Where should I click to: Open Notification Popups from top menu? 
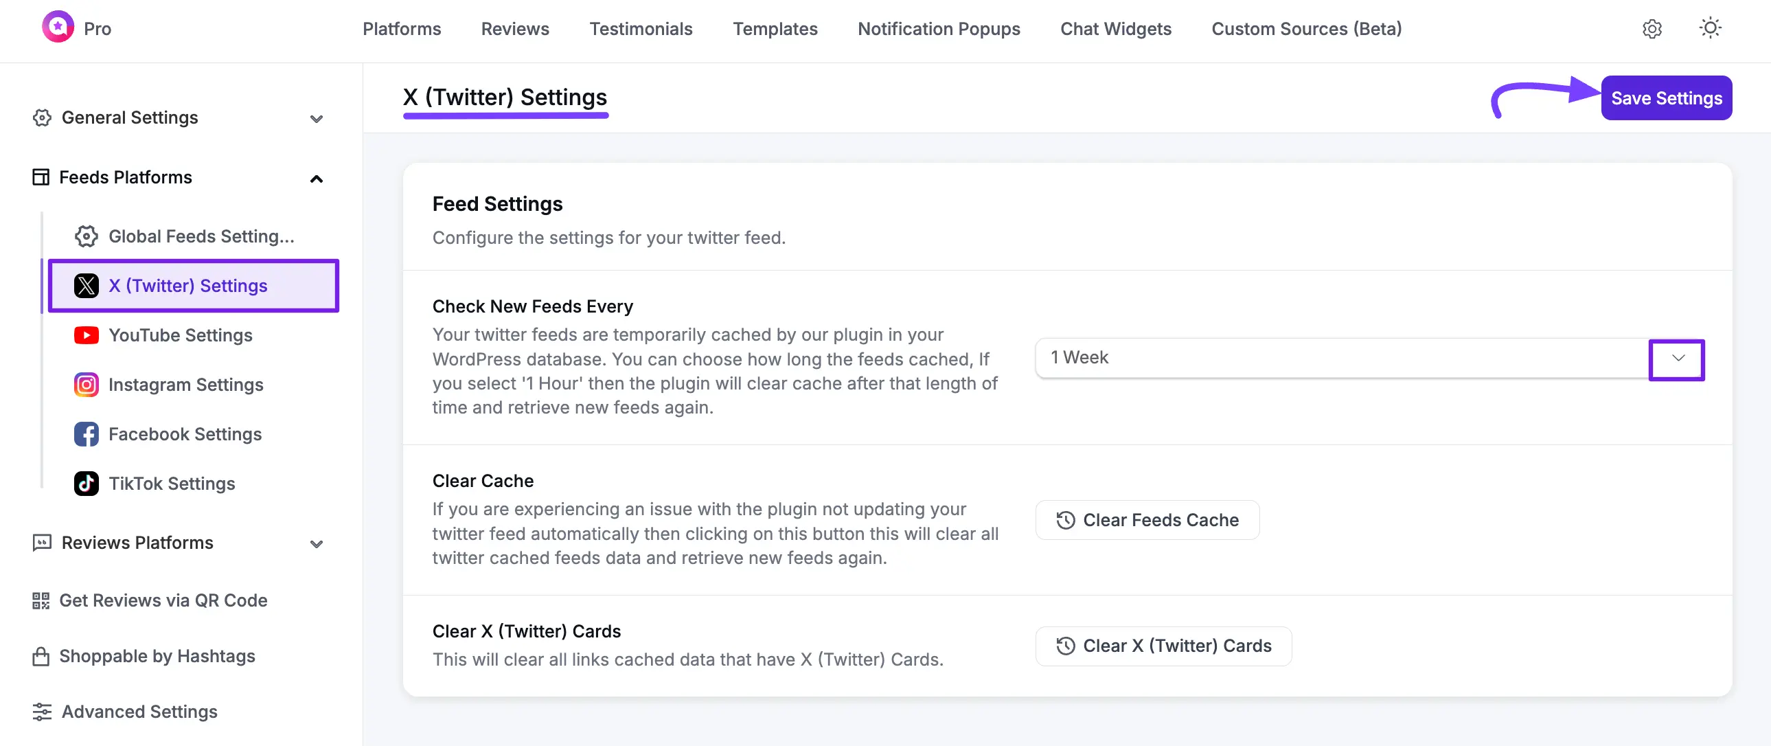[939, 29]
